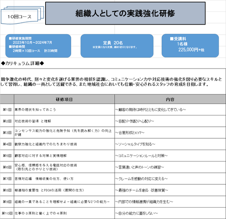Viewport: 226px width, 219px height.
Task: Select the '定員 20名' box
Action: (x=117, y=46)
